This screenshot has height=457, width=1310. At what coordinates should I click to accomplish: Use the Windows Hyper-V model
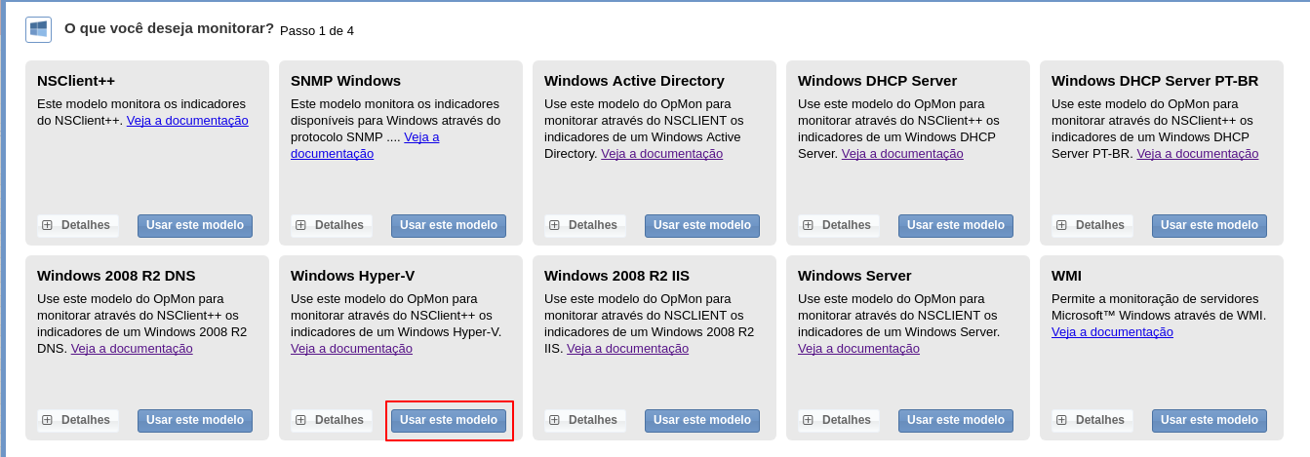(x=449, y=420)
